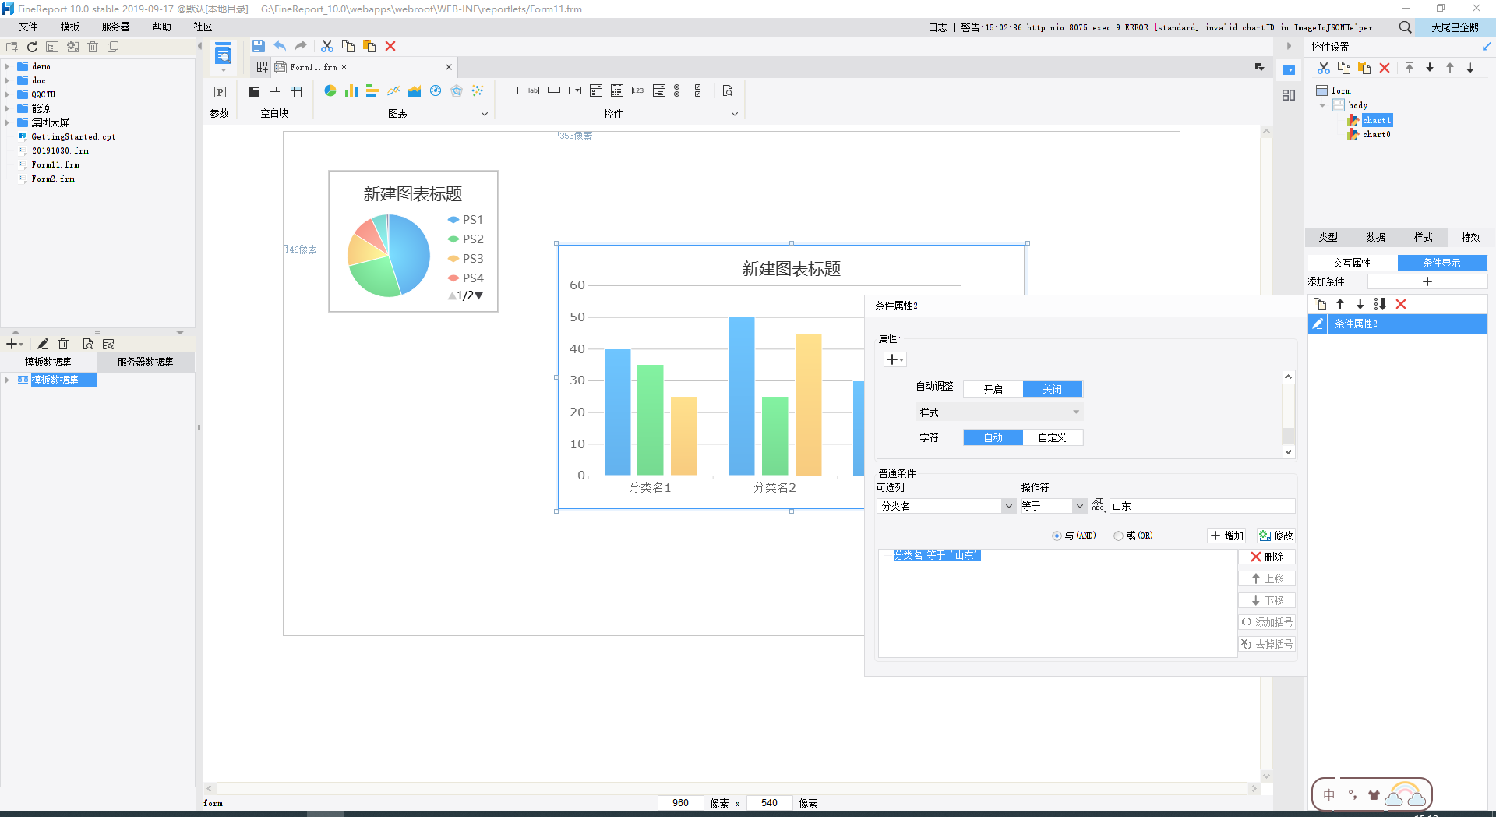Click the refresh icon in the file tree toolbar
The width and height of the screenshot is (1496, 817).
[32, 47]
